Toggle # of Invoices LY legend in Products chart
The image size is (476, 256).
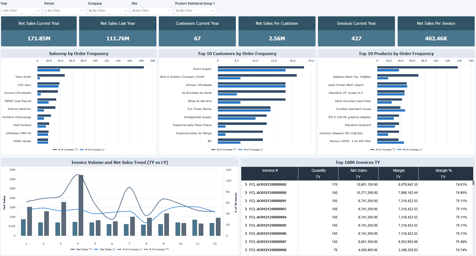coord(410,150)
